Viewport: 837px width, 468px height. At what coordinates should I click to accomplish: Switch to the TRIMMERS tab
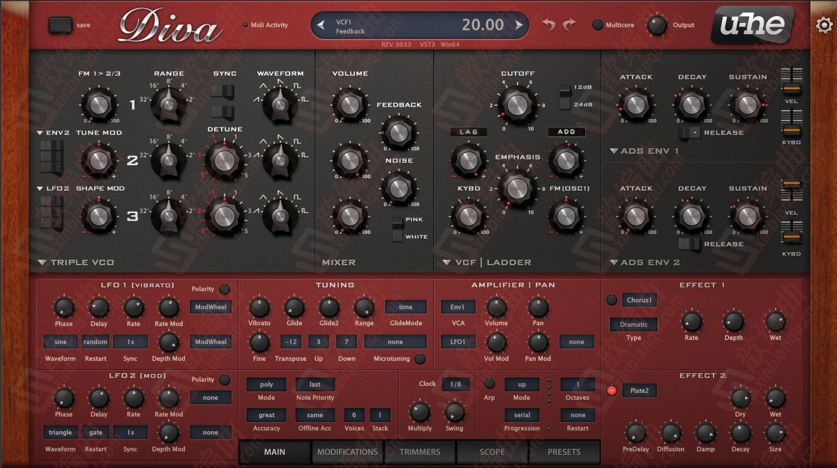pos(420,452)
